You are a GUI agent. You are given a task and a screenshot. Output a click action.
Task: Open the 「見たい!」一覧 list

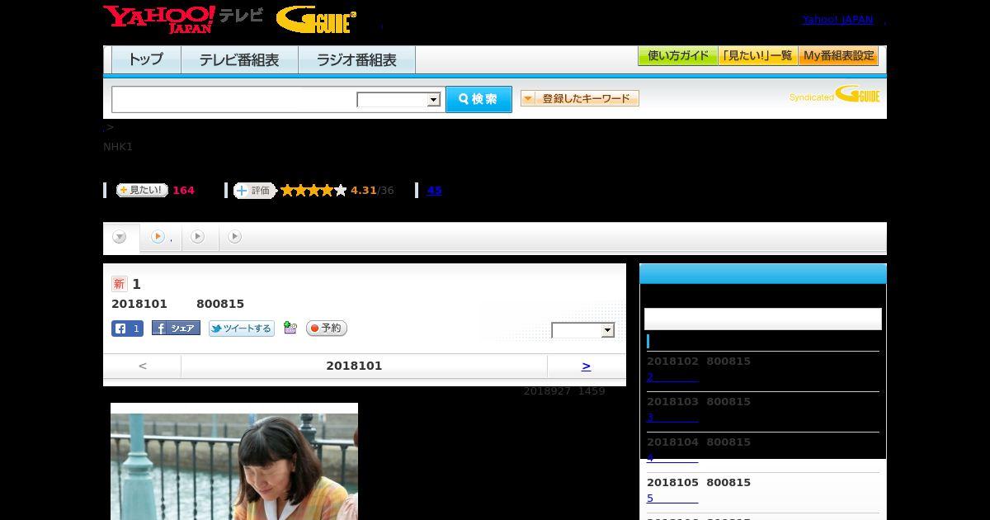[757, 56]
